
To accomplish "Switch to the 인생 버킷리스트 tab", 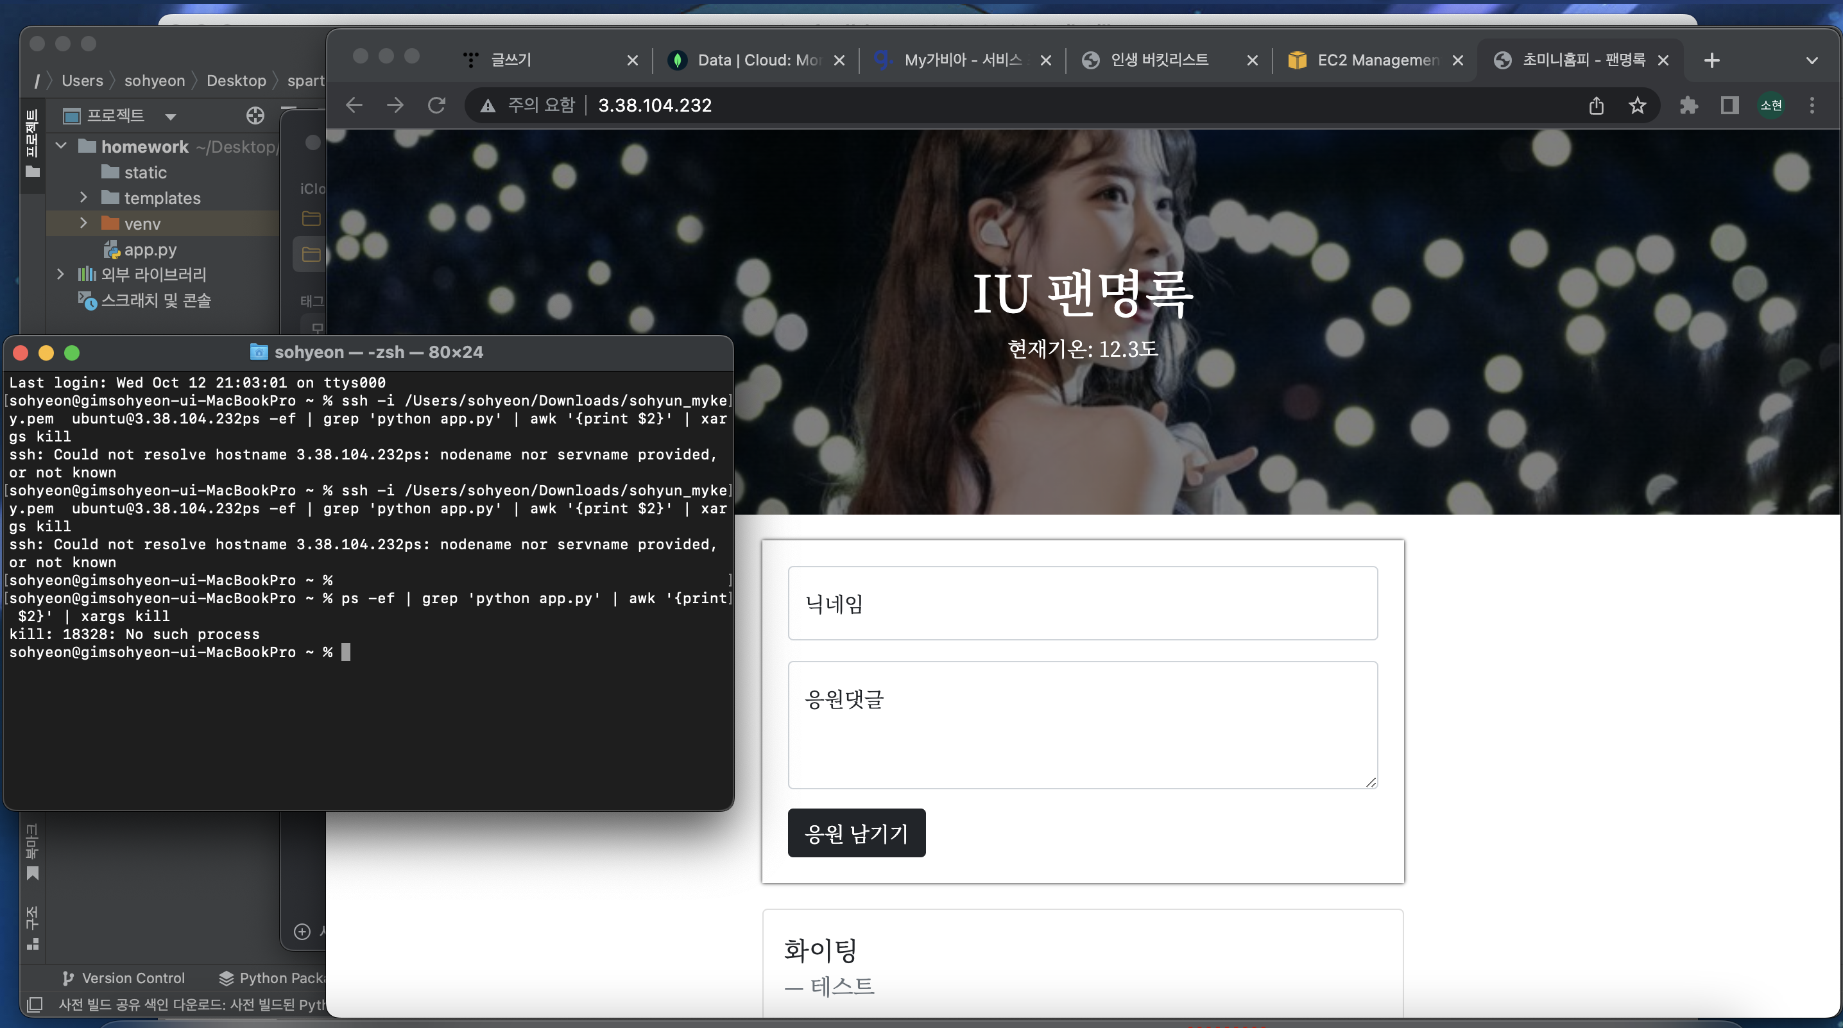I will [1169, 60].
